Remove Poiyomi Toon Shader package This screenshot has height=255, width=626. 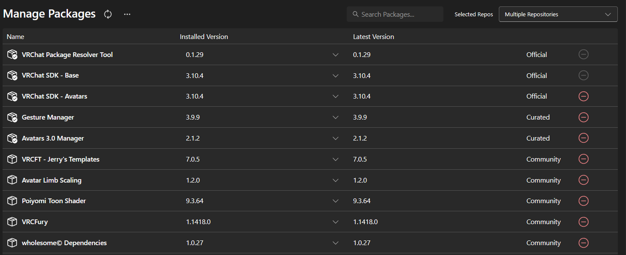(583, 201)
